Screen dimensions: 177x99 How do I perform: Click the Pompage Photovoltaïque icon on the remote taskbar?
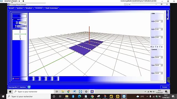[92, 92]
